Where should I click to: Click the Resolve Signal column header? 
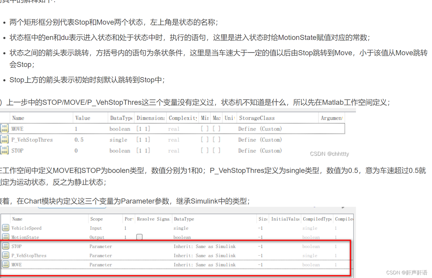point(154,219)
